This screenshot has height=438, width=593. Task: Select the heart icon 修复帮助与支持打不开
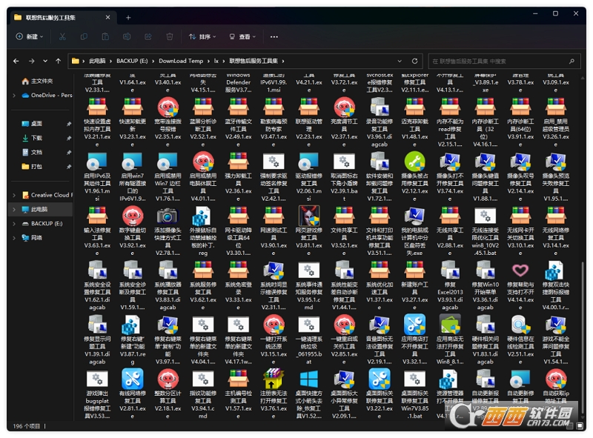[520, 270]
